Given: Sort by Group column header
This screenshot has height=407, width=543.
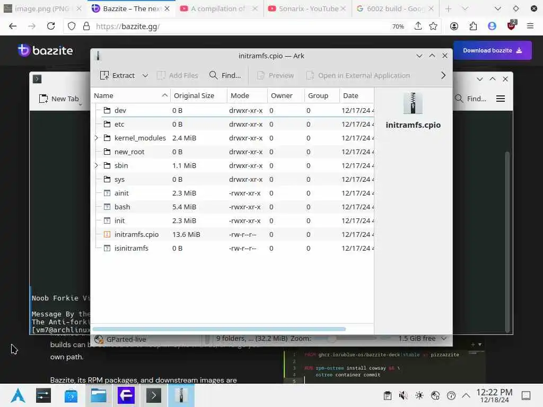Looking at the screenshot, I should [322, 95].
